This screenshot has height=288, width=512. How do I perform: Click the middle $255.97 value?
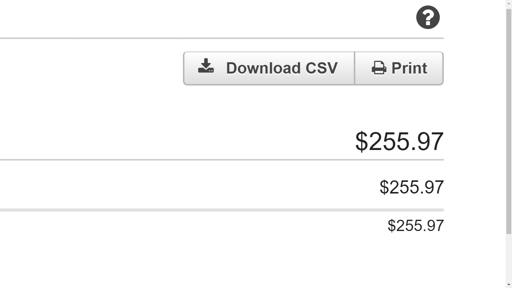pos(412,187)
